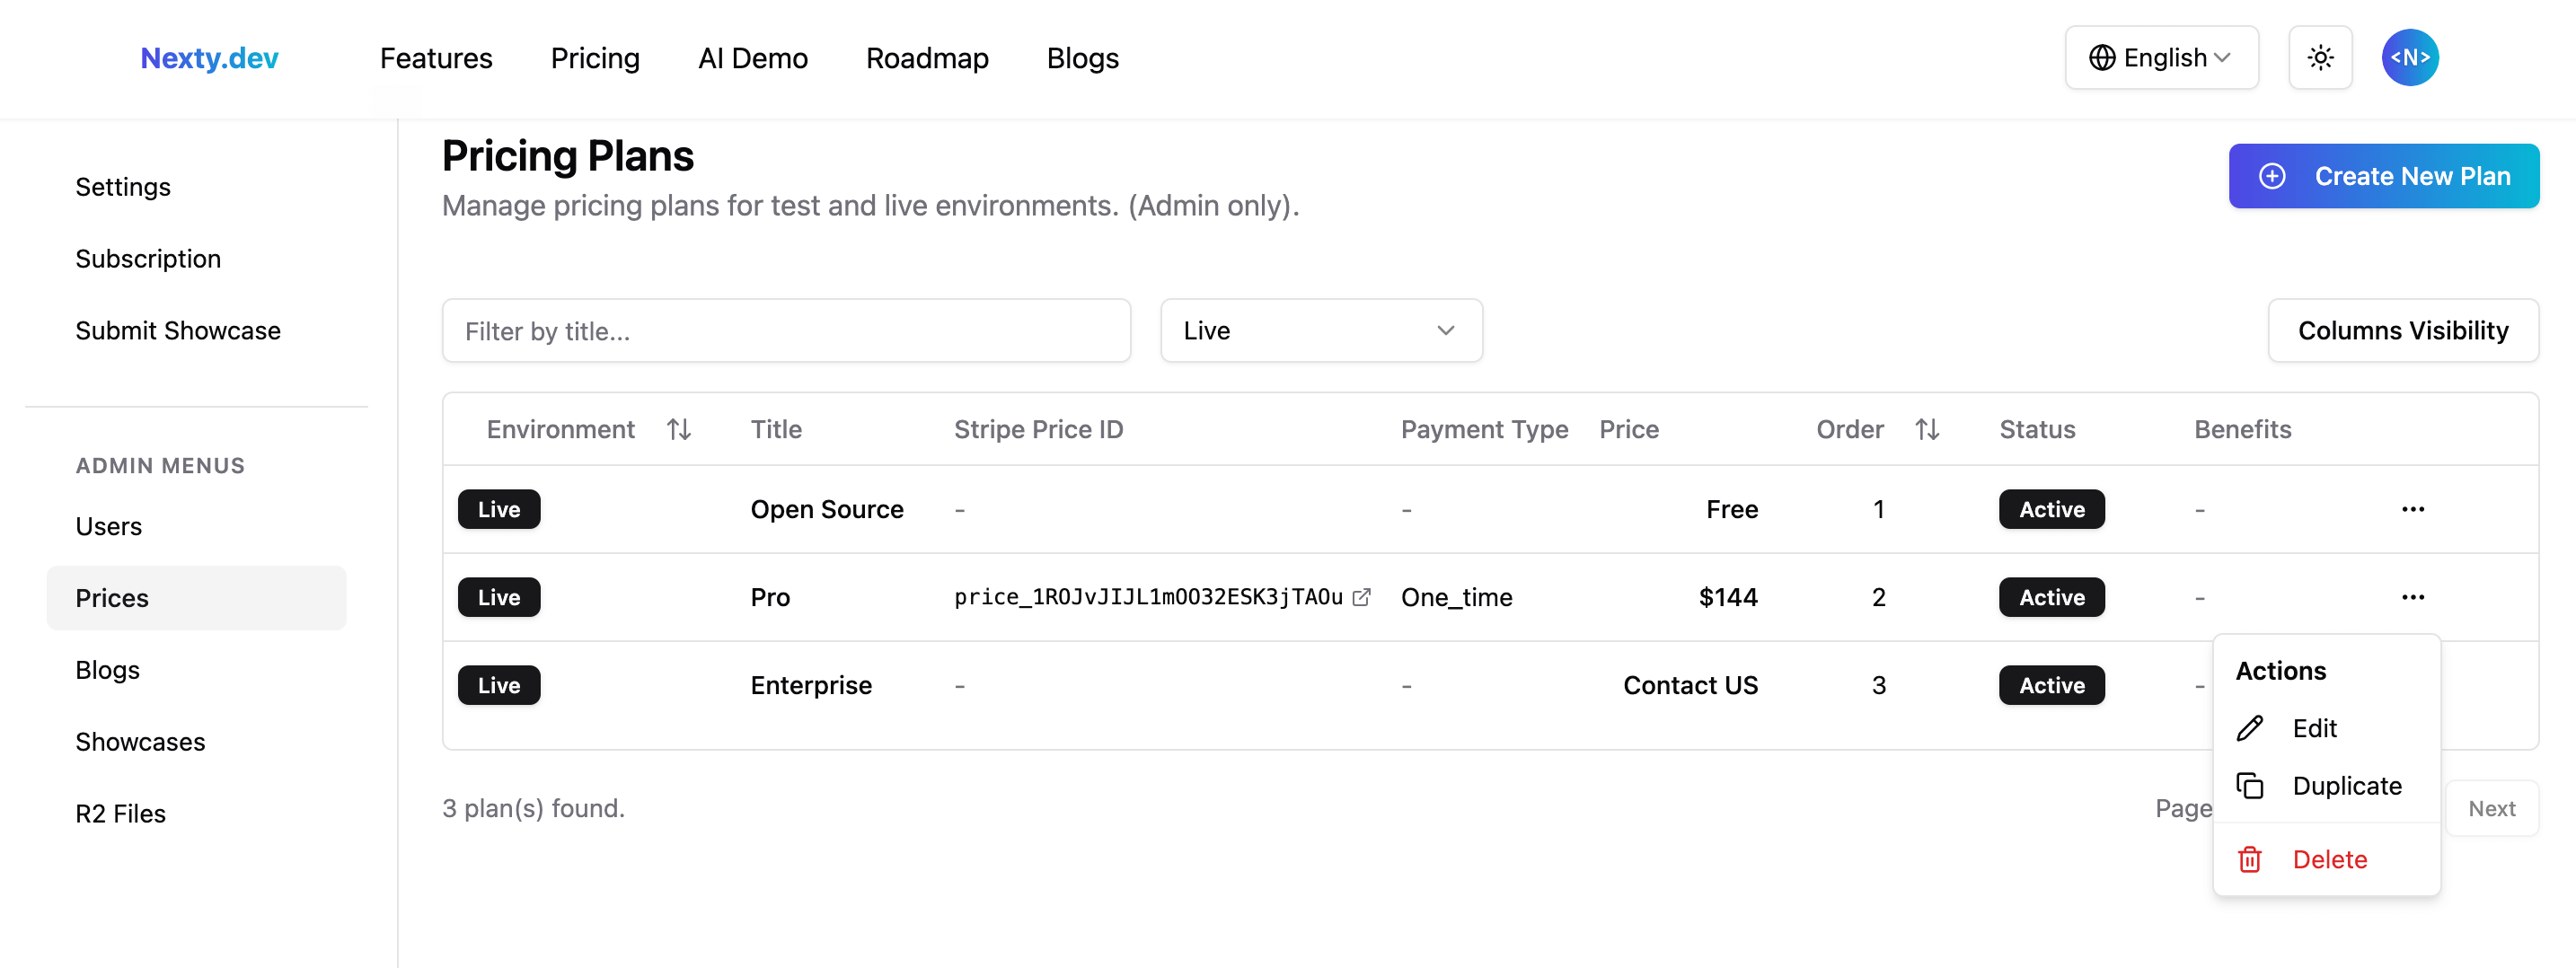Navigate to R2 Files in sidebar

121,814
